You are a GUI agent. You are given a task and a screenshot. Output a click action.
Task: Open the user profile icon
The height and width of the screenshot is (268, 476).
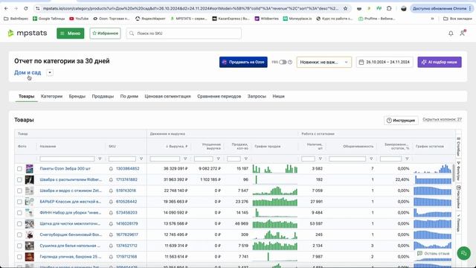pyautogui.click(x=463, y=33)
